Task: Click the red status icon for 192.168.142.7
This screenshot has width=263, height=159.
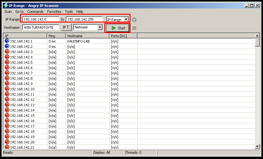Action: point(7,73)
